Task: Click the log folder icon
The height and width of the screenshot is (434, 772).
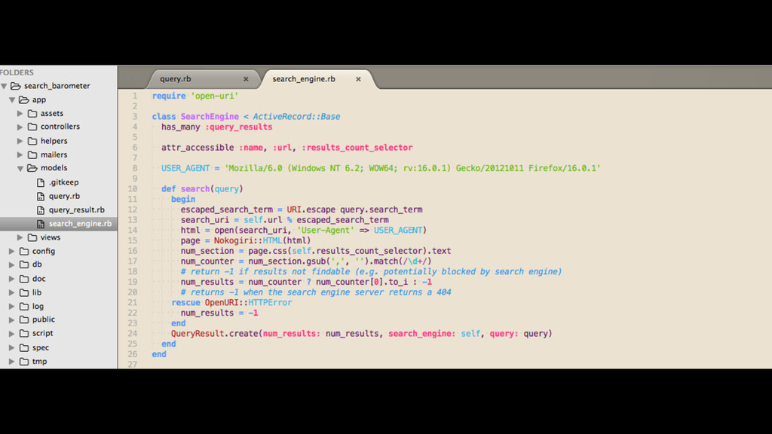Action: point(24,307)
